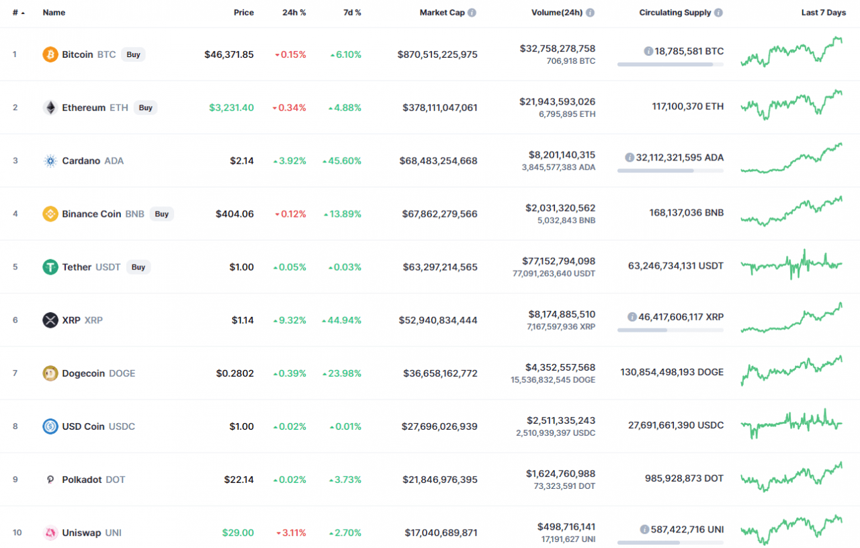Click info icon beside 587,422,716 UNI supply
The height and width of the screenshot is (548, 860).
pos(645,529)
